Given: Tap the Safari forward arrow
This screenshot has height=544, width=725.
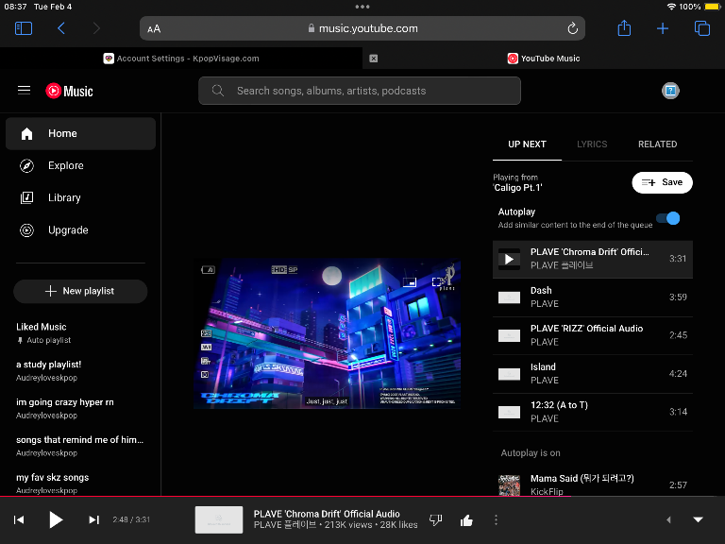Looking at the screenshot, I should click(x=96, y=28).
